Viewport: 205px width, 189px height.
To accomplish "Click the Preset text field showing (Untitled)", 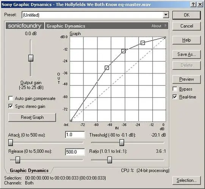I will (x=92, y=15).
